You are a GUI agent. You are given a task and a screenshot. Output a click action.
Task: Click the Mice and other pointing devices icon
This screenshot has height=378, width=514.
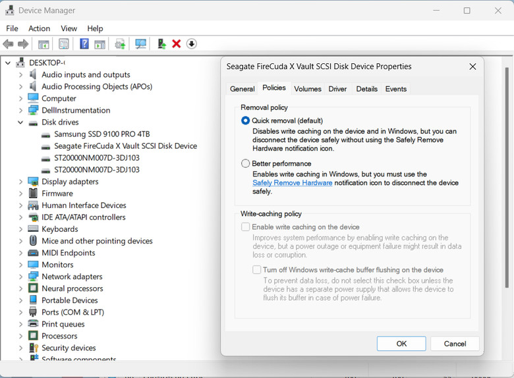[33, 241]
